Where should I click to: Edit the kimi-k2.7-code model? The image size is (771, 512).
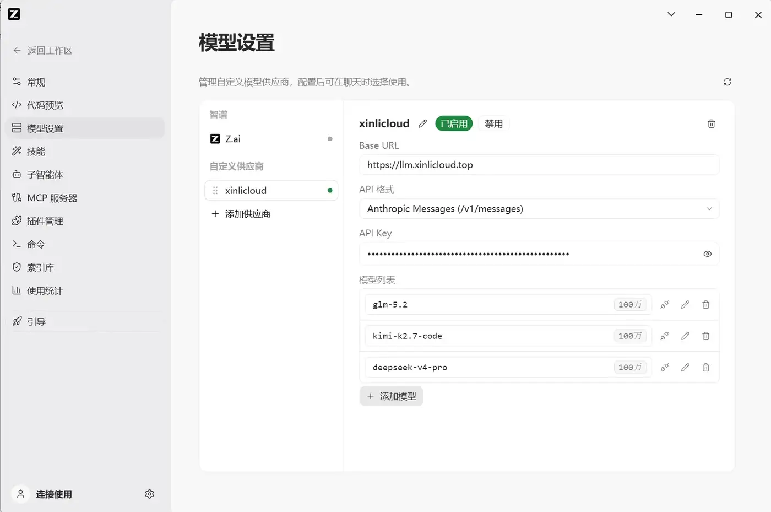tap(685, 336)
